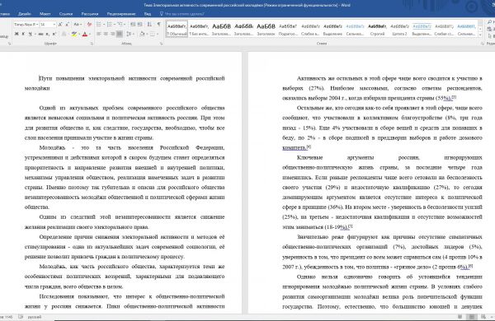Apply the Слабое выделение style
The image size is (495, 321).
[310, 29]
